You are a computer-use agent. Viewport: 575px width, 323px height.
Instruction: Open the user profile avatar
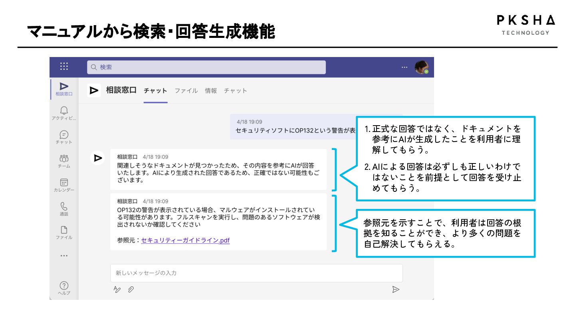click(421, 67)
